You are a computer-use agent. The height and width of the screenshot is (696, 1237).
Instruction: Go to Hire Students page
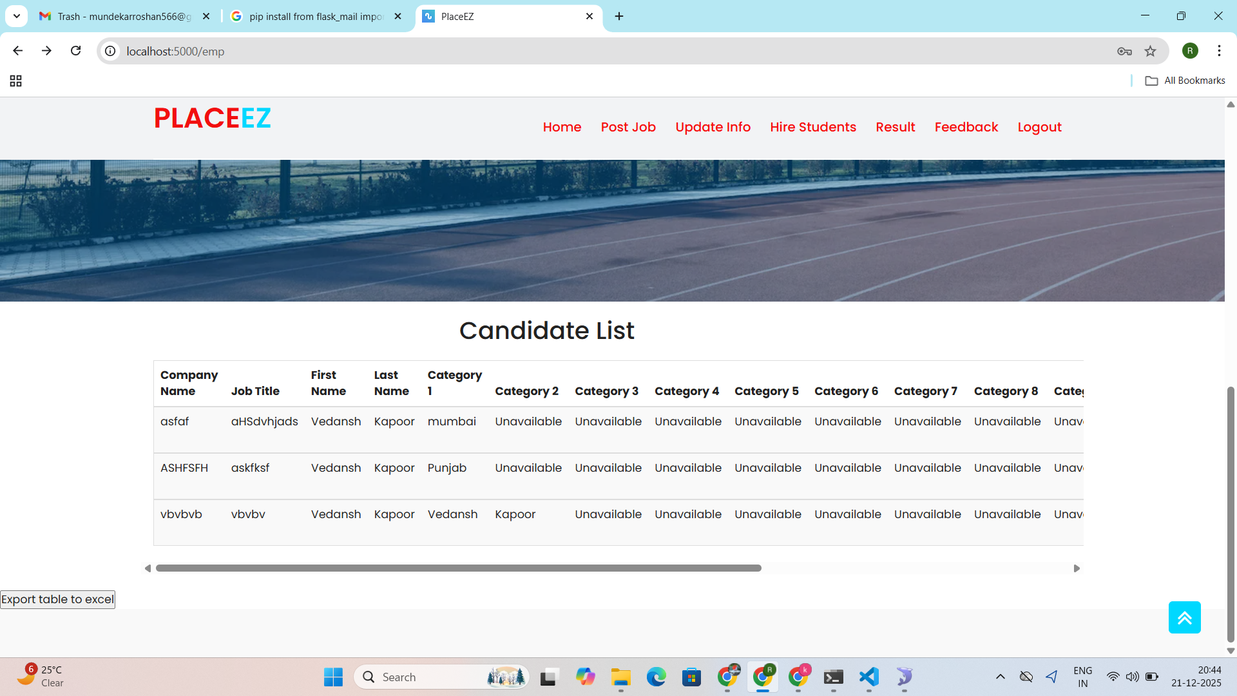(813, 127)
